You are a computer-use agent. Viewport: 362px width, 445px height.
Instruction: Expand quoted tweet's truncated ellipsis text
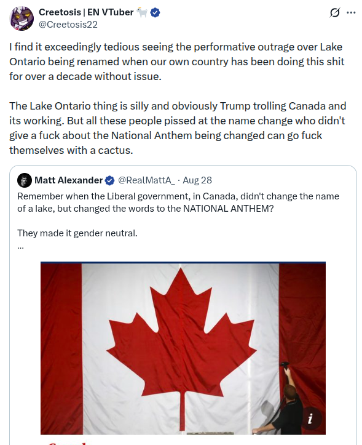20,246
